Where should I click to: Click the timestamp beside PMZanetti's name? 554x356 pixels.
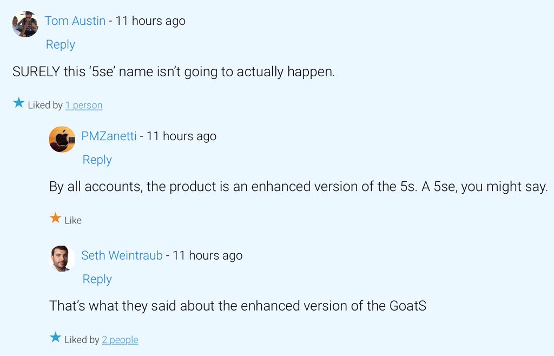click(x=181, y=136)
